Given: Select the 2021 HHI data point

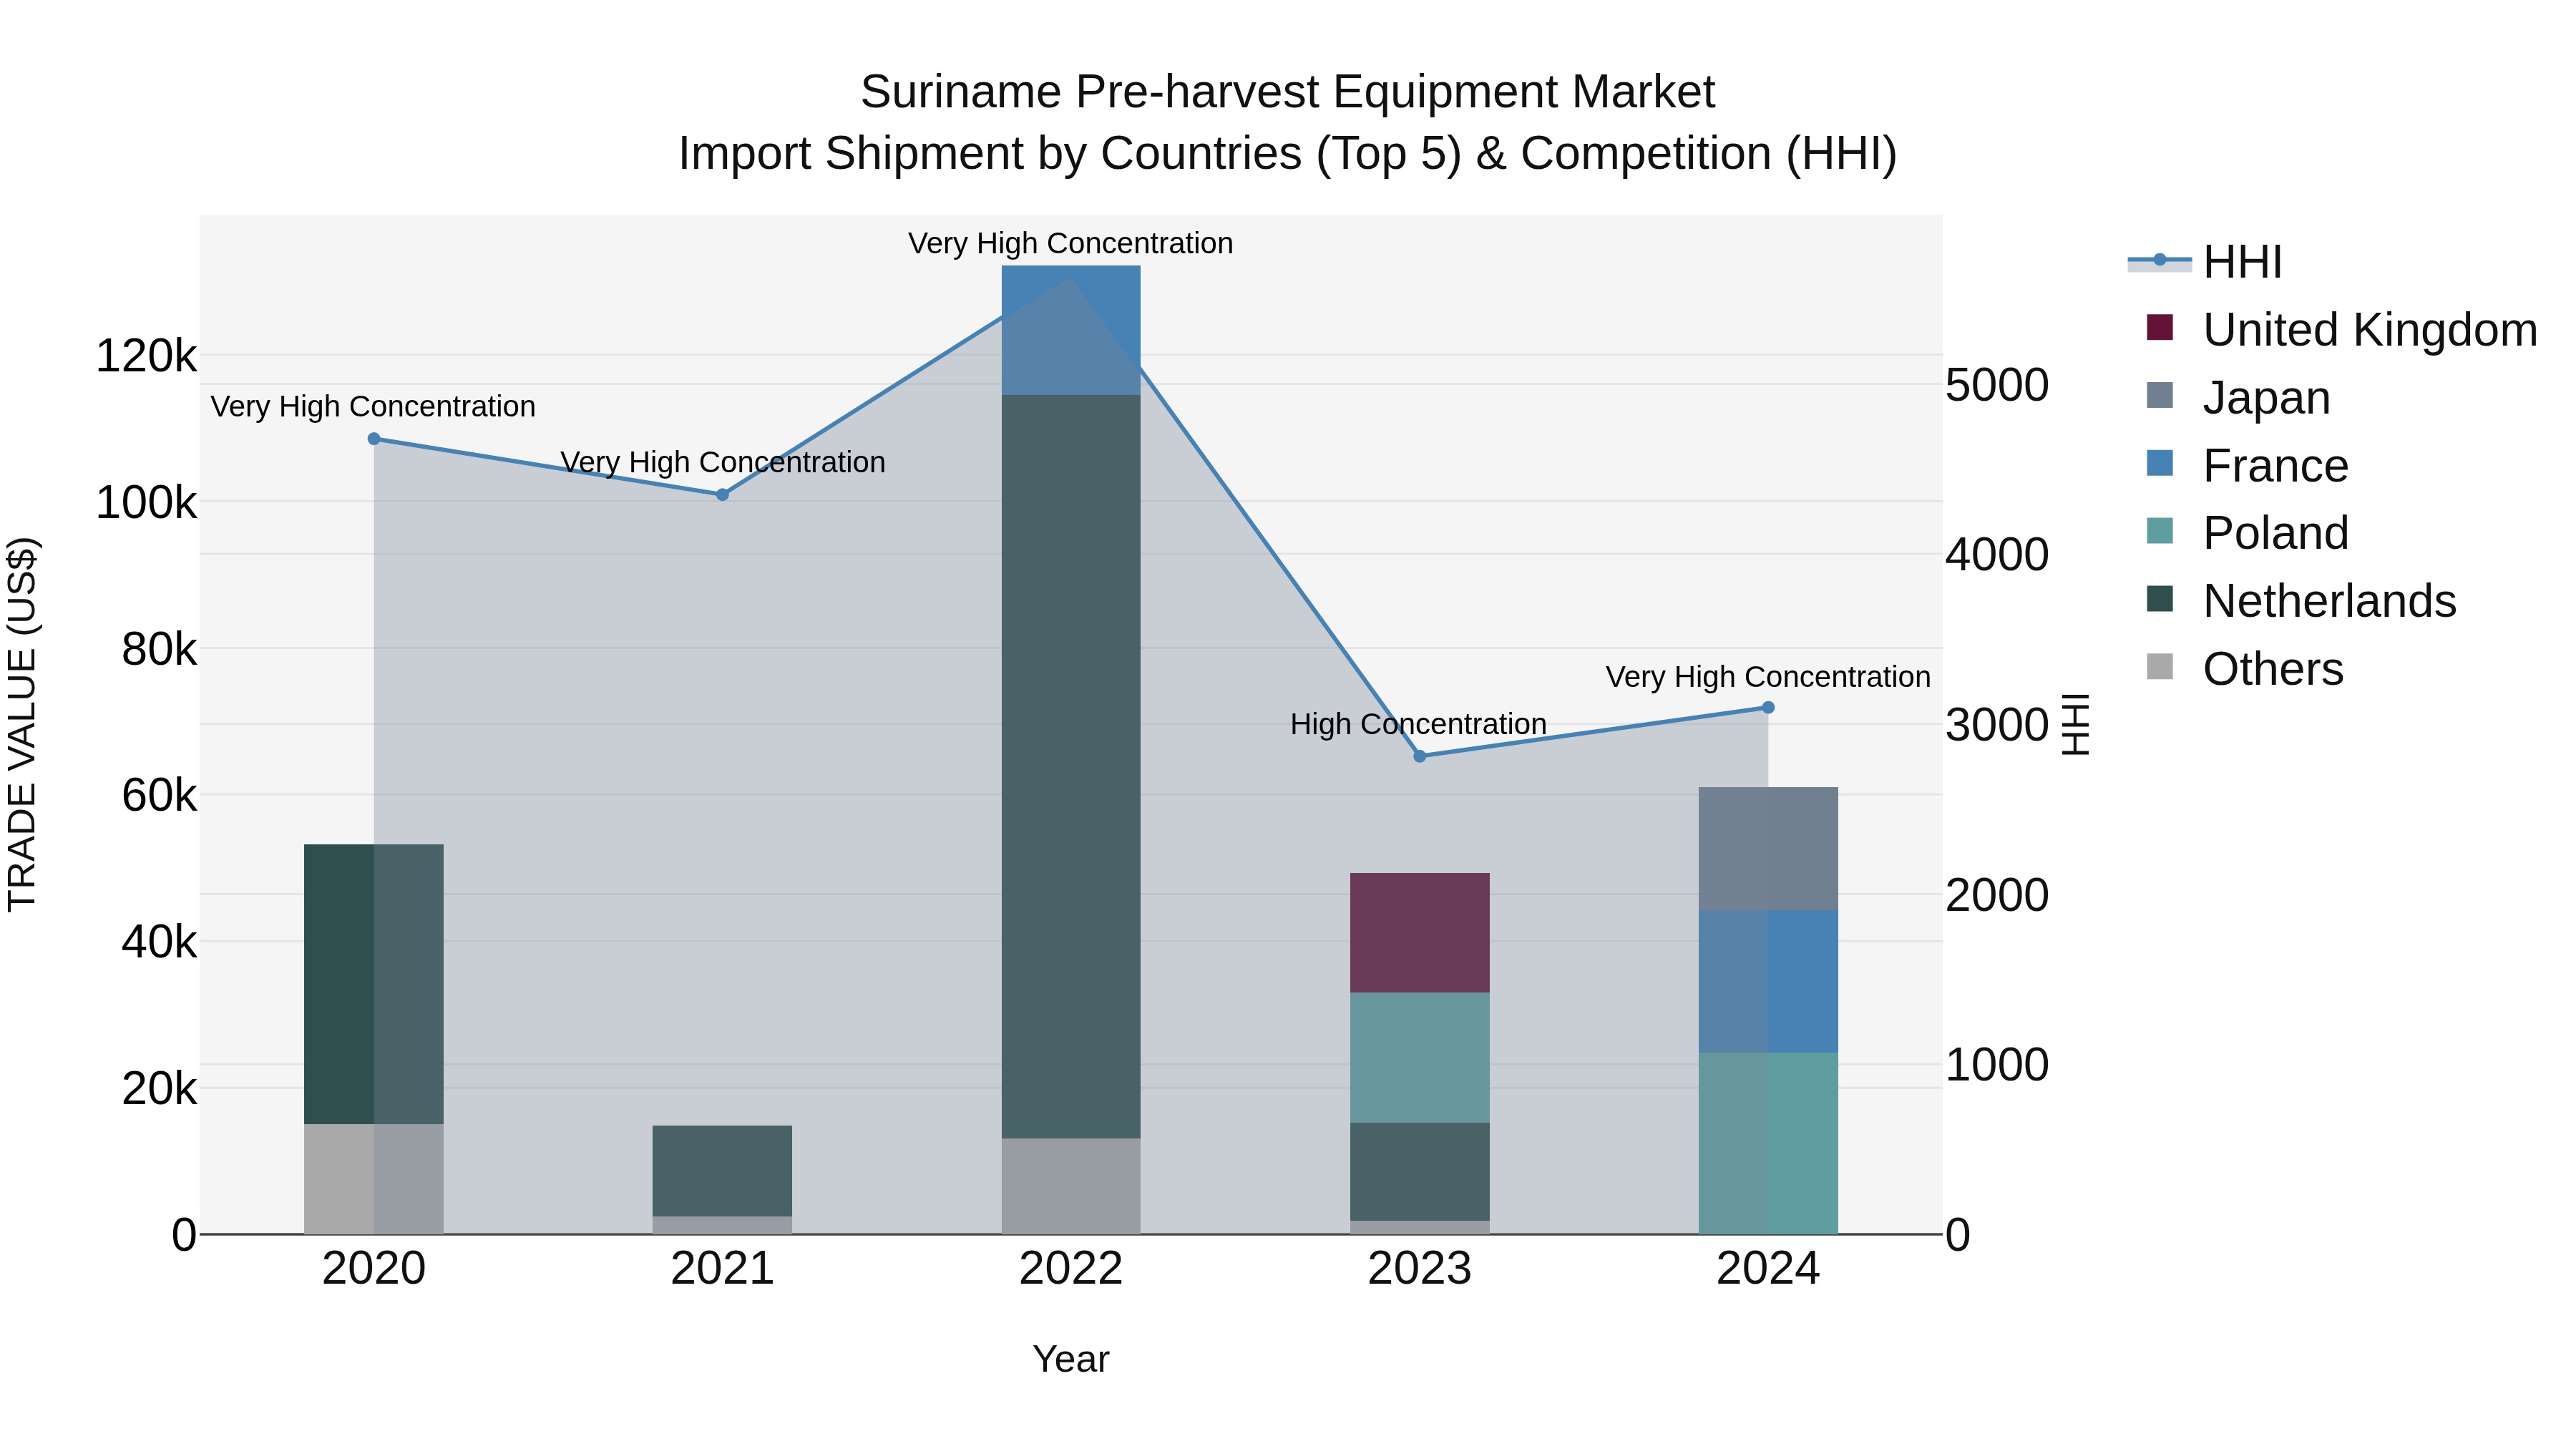Looking at the screenshot, I should pos(722,495).
